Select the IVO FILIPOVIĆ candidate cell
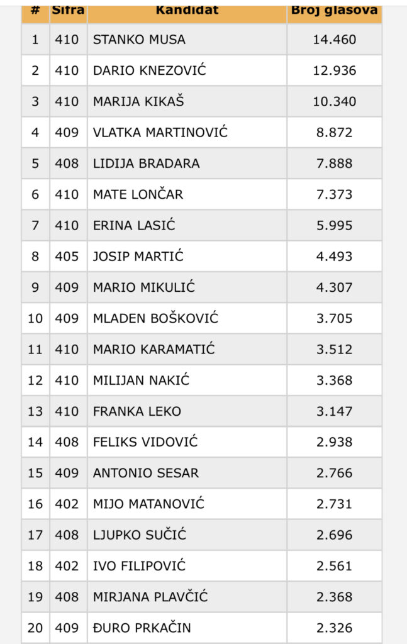 (x=139, y=566)
